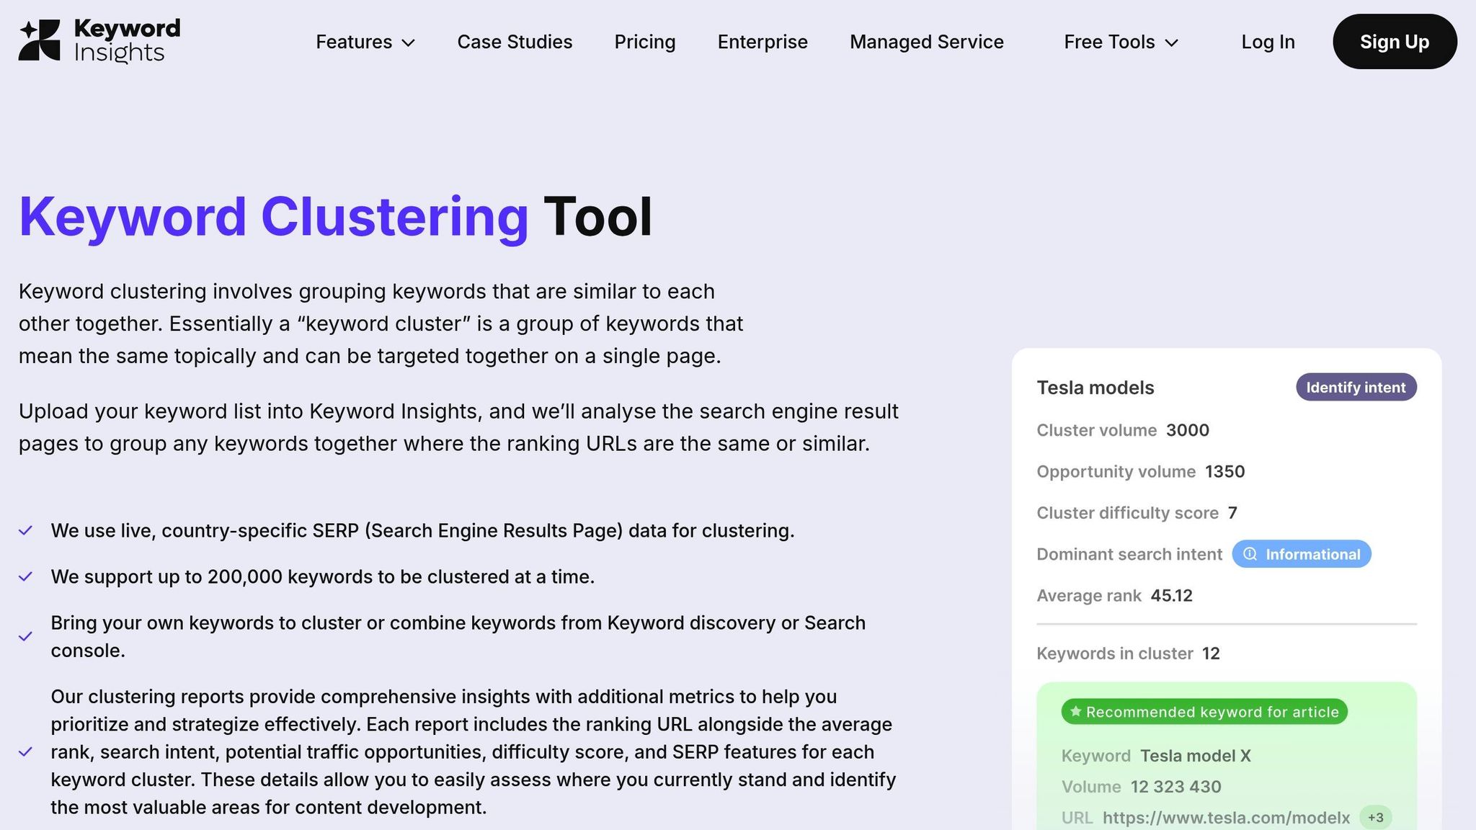Image resolution: width=1476 pixels, height=830 pixels.
Task: Click the checkmark beside Bring your own keywords
Action: [27, 636]
